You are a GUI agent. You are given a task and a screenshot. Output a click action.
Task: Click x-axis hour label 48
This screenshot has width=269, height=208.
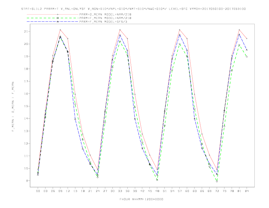coord(157,191)
